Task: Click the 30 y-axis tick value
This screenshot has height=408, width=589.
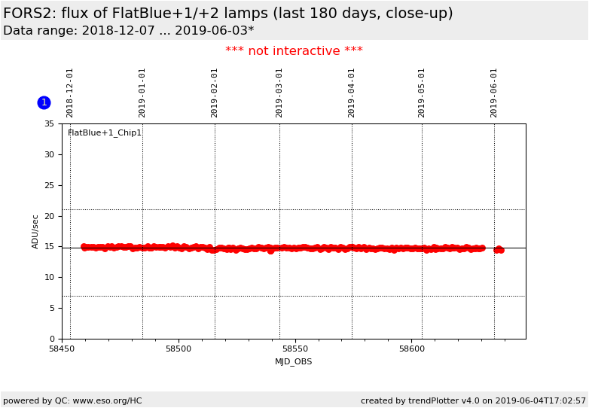Action: (49, 154)
